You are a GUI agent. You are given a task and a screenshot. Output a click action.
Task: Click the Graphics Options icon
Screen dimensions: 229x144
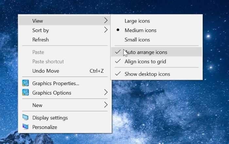click(x=25, y=93)
